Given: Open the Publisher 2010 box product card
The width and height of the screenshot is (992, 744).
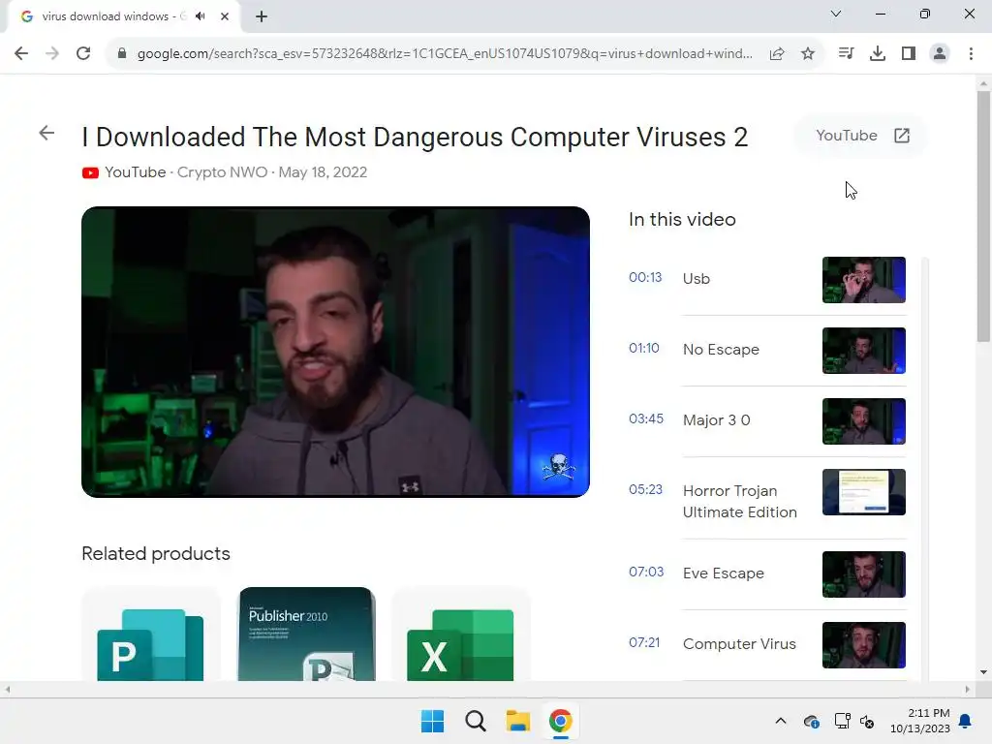Looking at the screenshot, I should pyautogui.click(x=306, y=635).
